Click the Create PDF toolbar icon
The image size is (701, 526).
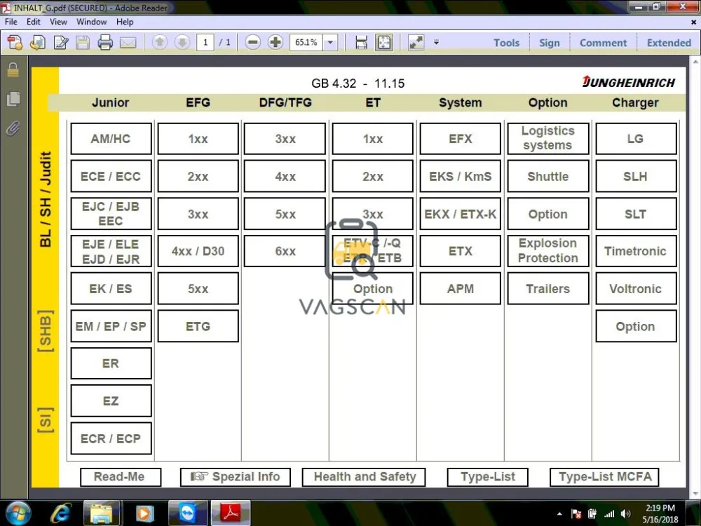point(15,43)
